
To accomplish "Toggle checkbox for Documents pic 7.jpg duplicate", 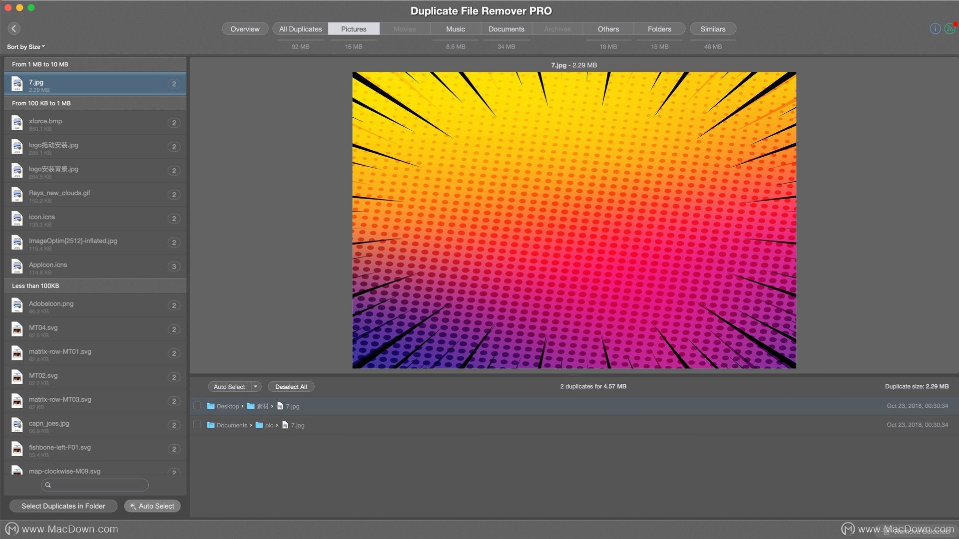I will pos(198,425).
